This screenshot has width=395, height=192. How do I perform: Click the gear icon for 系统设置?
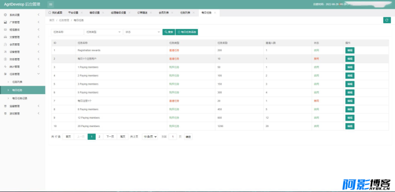pos(5,15)
